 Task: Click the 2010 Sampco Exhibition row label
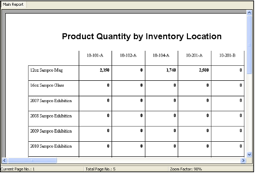coord(51,146)
